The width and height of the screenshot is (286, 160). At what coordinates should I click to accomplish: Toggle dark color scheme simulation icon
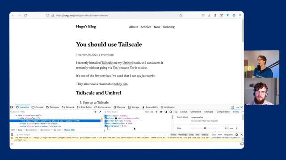[x=166, y=112]
